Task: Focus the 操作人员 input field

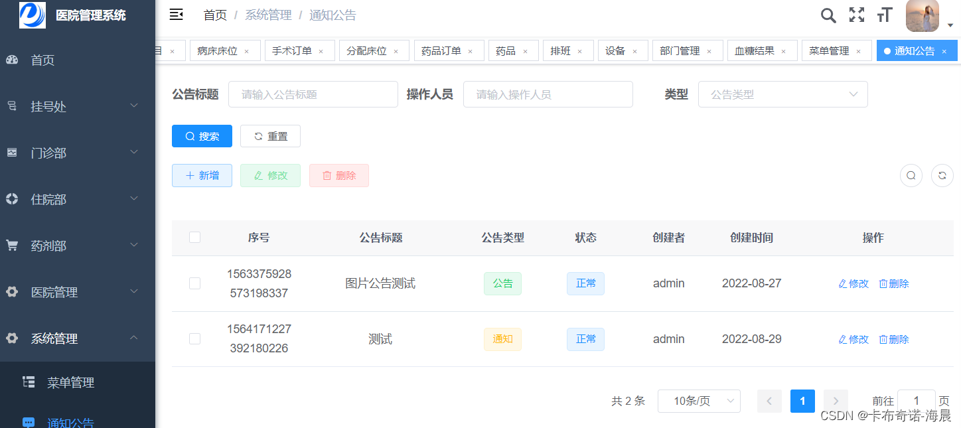Action: [x=548, y=94]
